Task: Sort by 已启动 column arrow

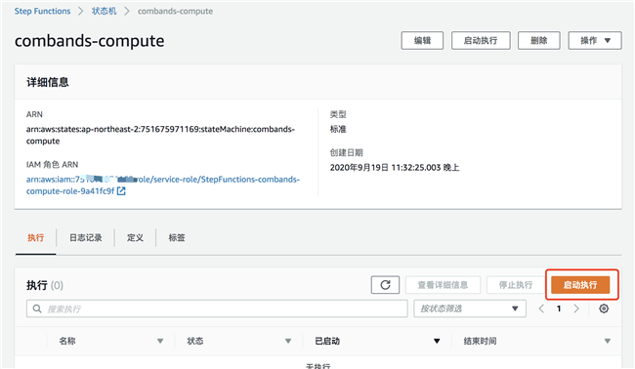Action: (437, 341)
